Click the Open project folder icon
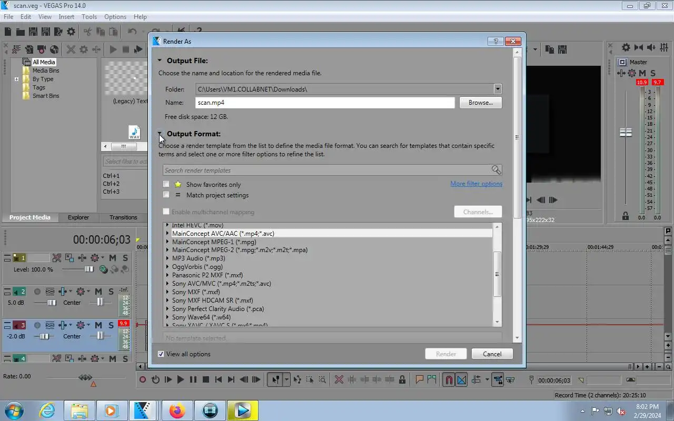674x421 pixels. tap(20, 32)
